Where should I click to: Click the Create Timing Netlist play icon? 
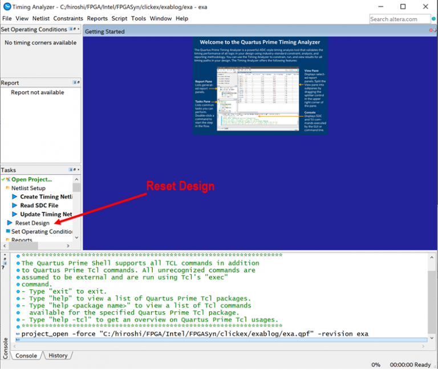coord(15,197)
